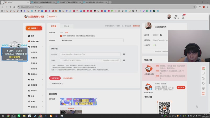Click the 网页直播 button
Viewport: 210px width, 118px height.
pyautogui.click(x=181, y=88)
